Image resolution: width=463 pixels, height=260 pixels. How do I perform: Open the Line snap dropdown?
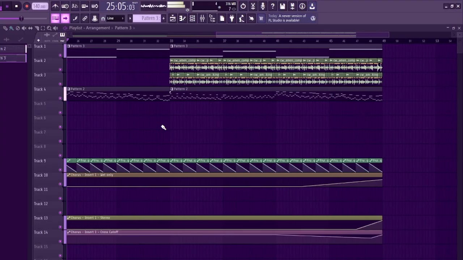pos(115,18)
